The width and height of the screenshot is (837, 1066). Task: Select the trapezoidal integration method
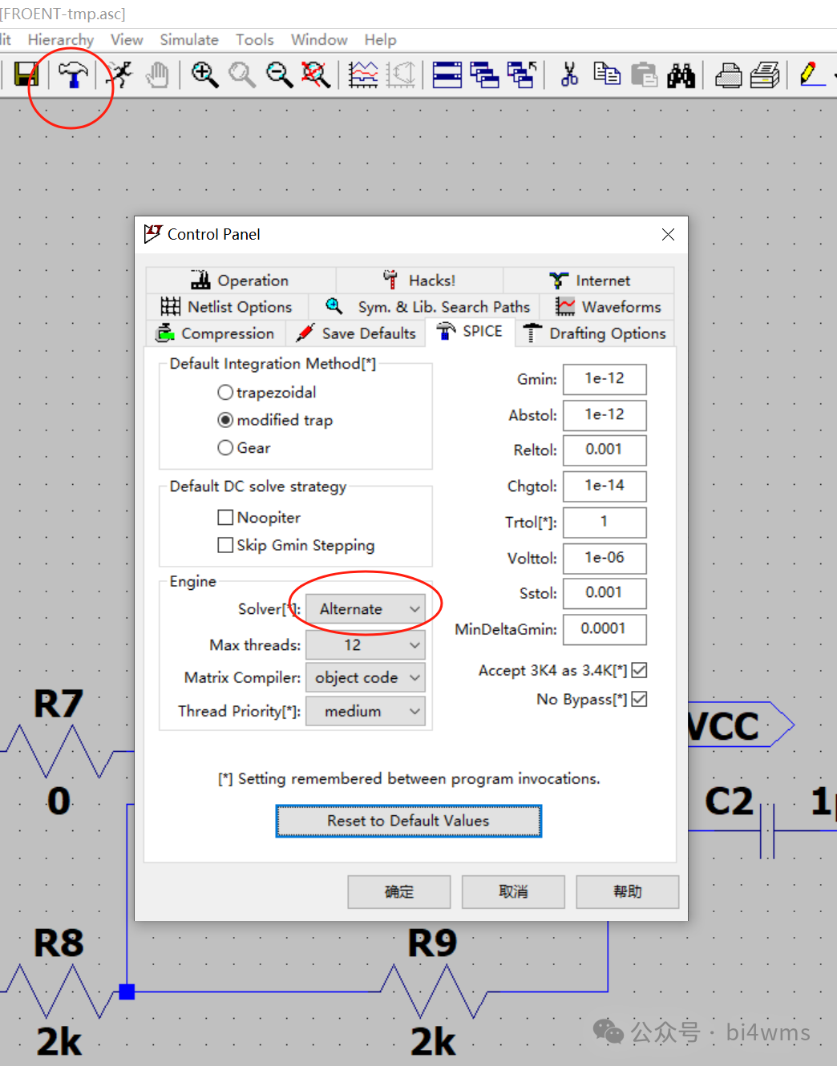[x=226, y=392]
